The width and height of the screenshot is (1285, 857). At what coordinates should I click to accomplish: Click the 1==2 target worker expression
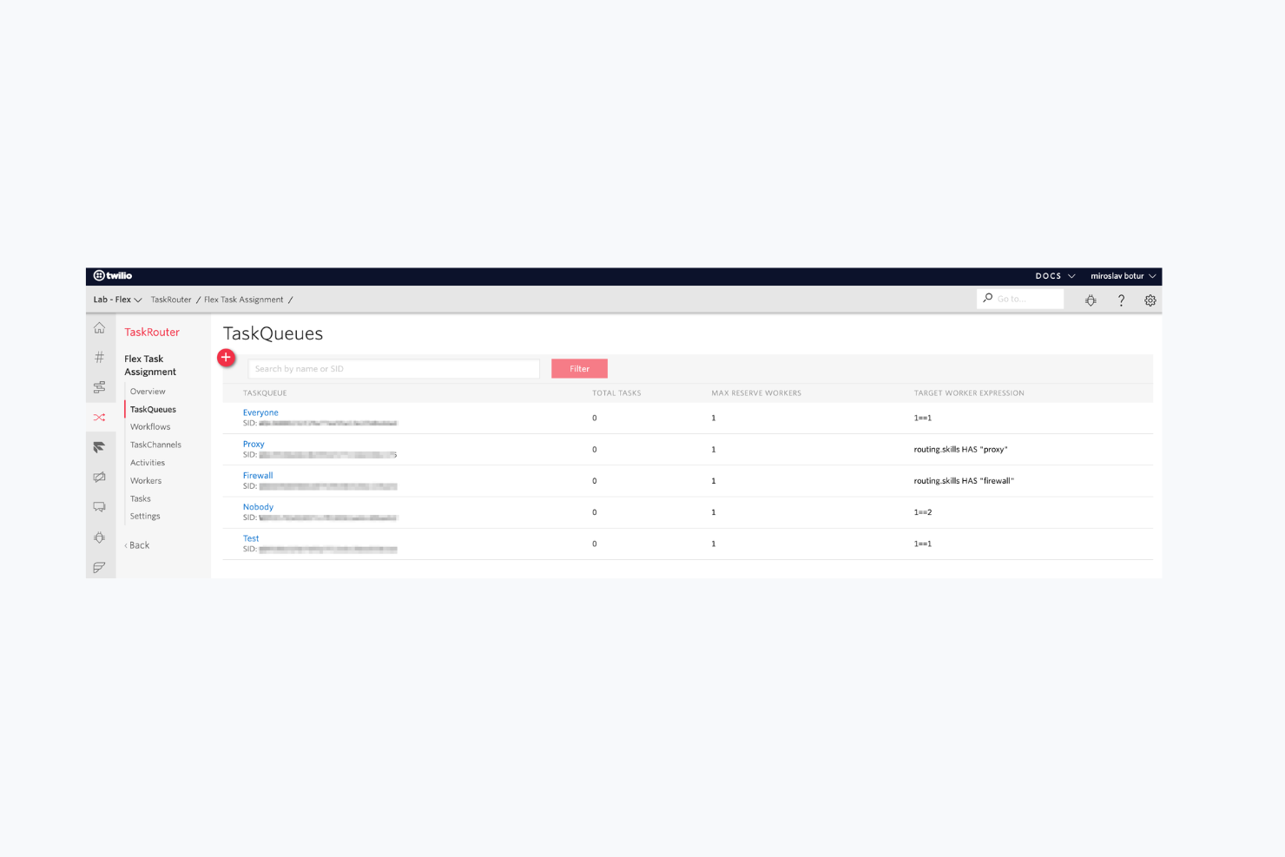click(x=923, y=512)
